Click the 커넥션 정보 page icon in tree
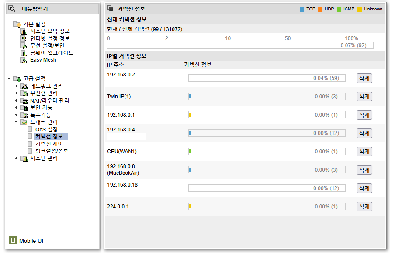 30,136
